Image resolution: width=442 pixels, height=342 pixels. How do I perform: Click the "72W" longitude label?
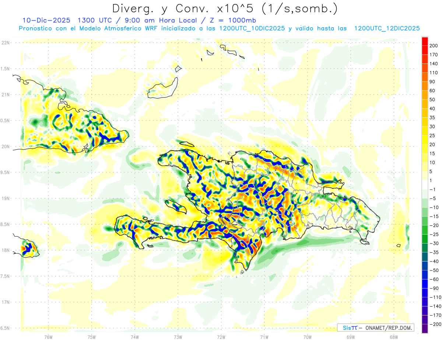(x=221, y=337)
